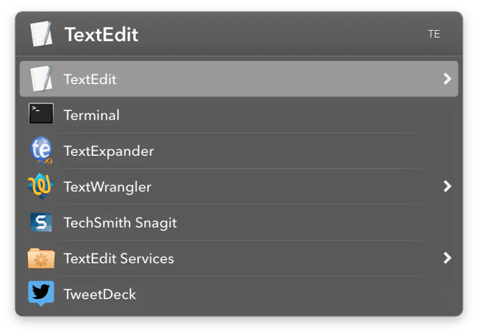This screenshot has height=335, width=478.
Task: Click the TextEdit notepad icon in the results list
Action: click(x=41, y=79)
